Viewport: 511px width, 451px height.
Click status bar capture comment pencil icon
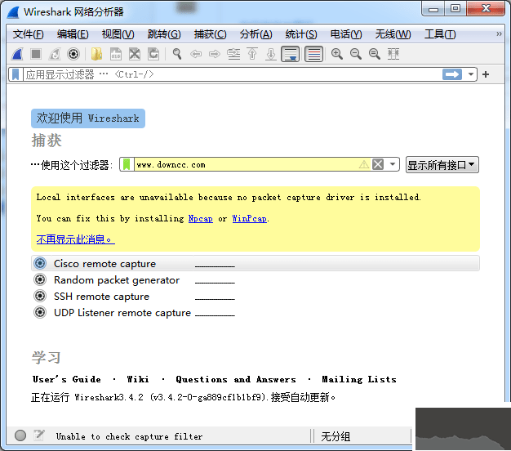[39, 435]
